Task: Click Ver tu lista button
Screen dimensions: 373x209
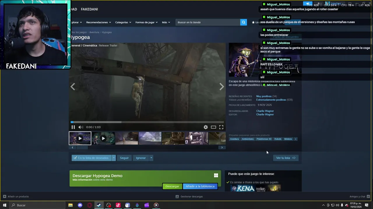Action: click(x=286, y=158)
